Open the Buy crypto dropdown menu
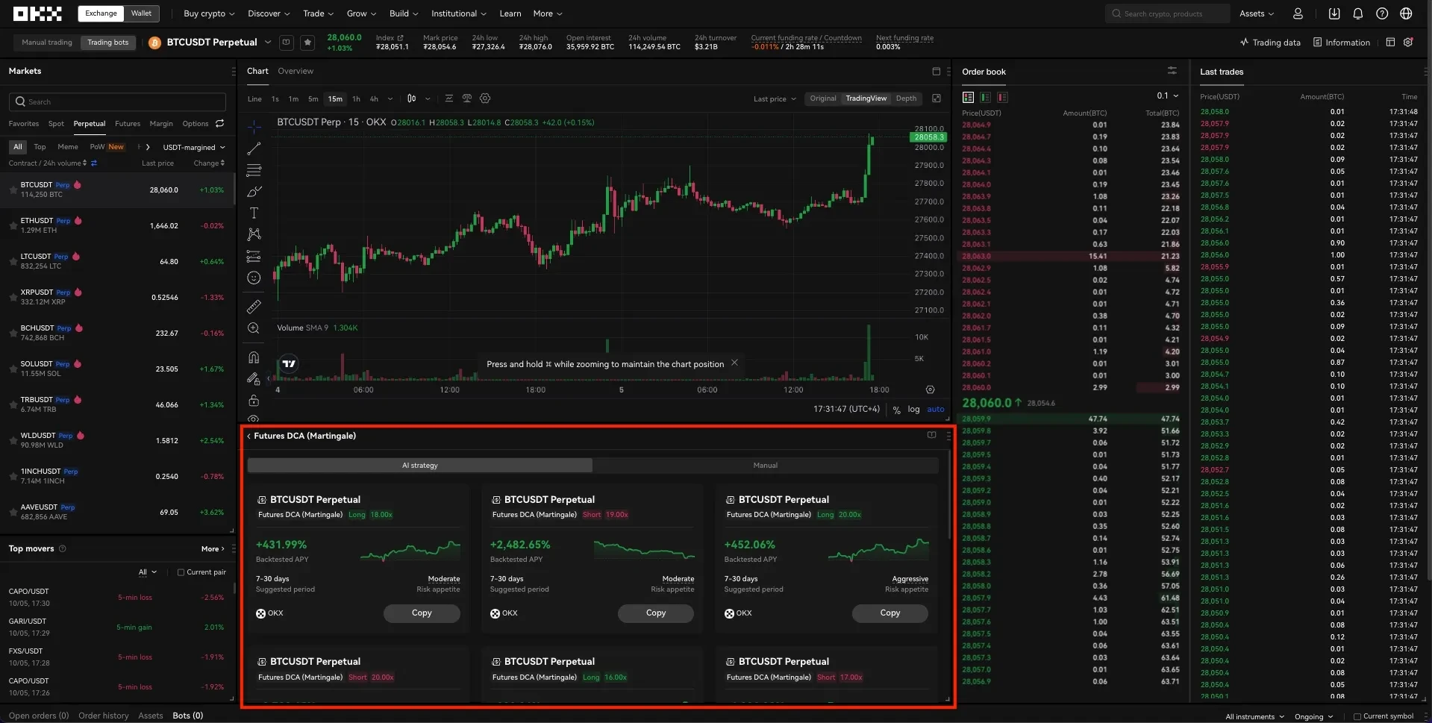Screen dimensions: 1432x723 tap(209, 13)
